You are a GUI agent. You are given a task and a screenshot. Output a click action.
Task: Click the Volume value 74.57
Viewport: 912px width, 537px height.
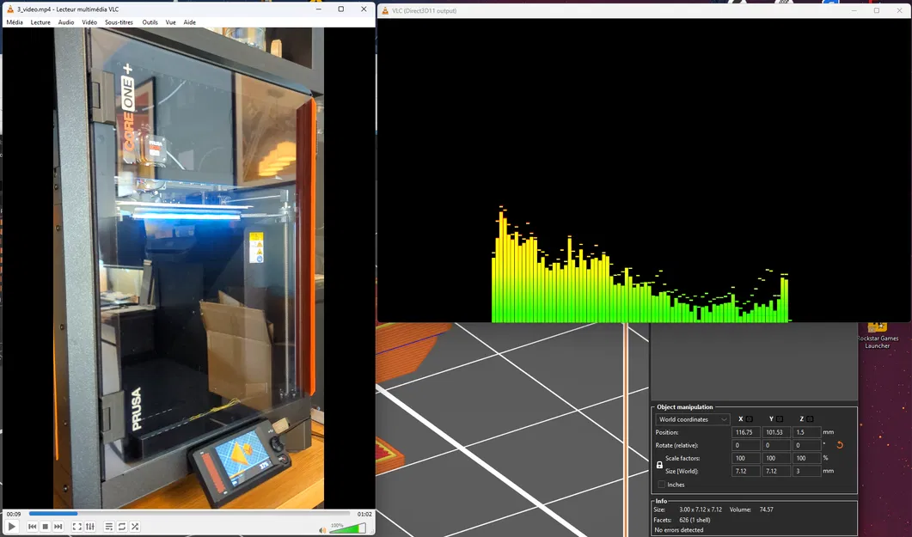[766, 510]
